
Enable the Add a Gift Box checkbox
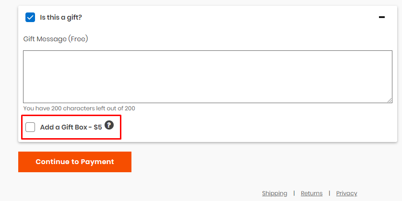pos(30,127)
